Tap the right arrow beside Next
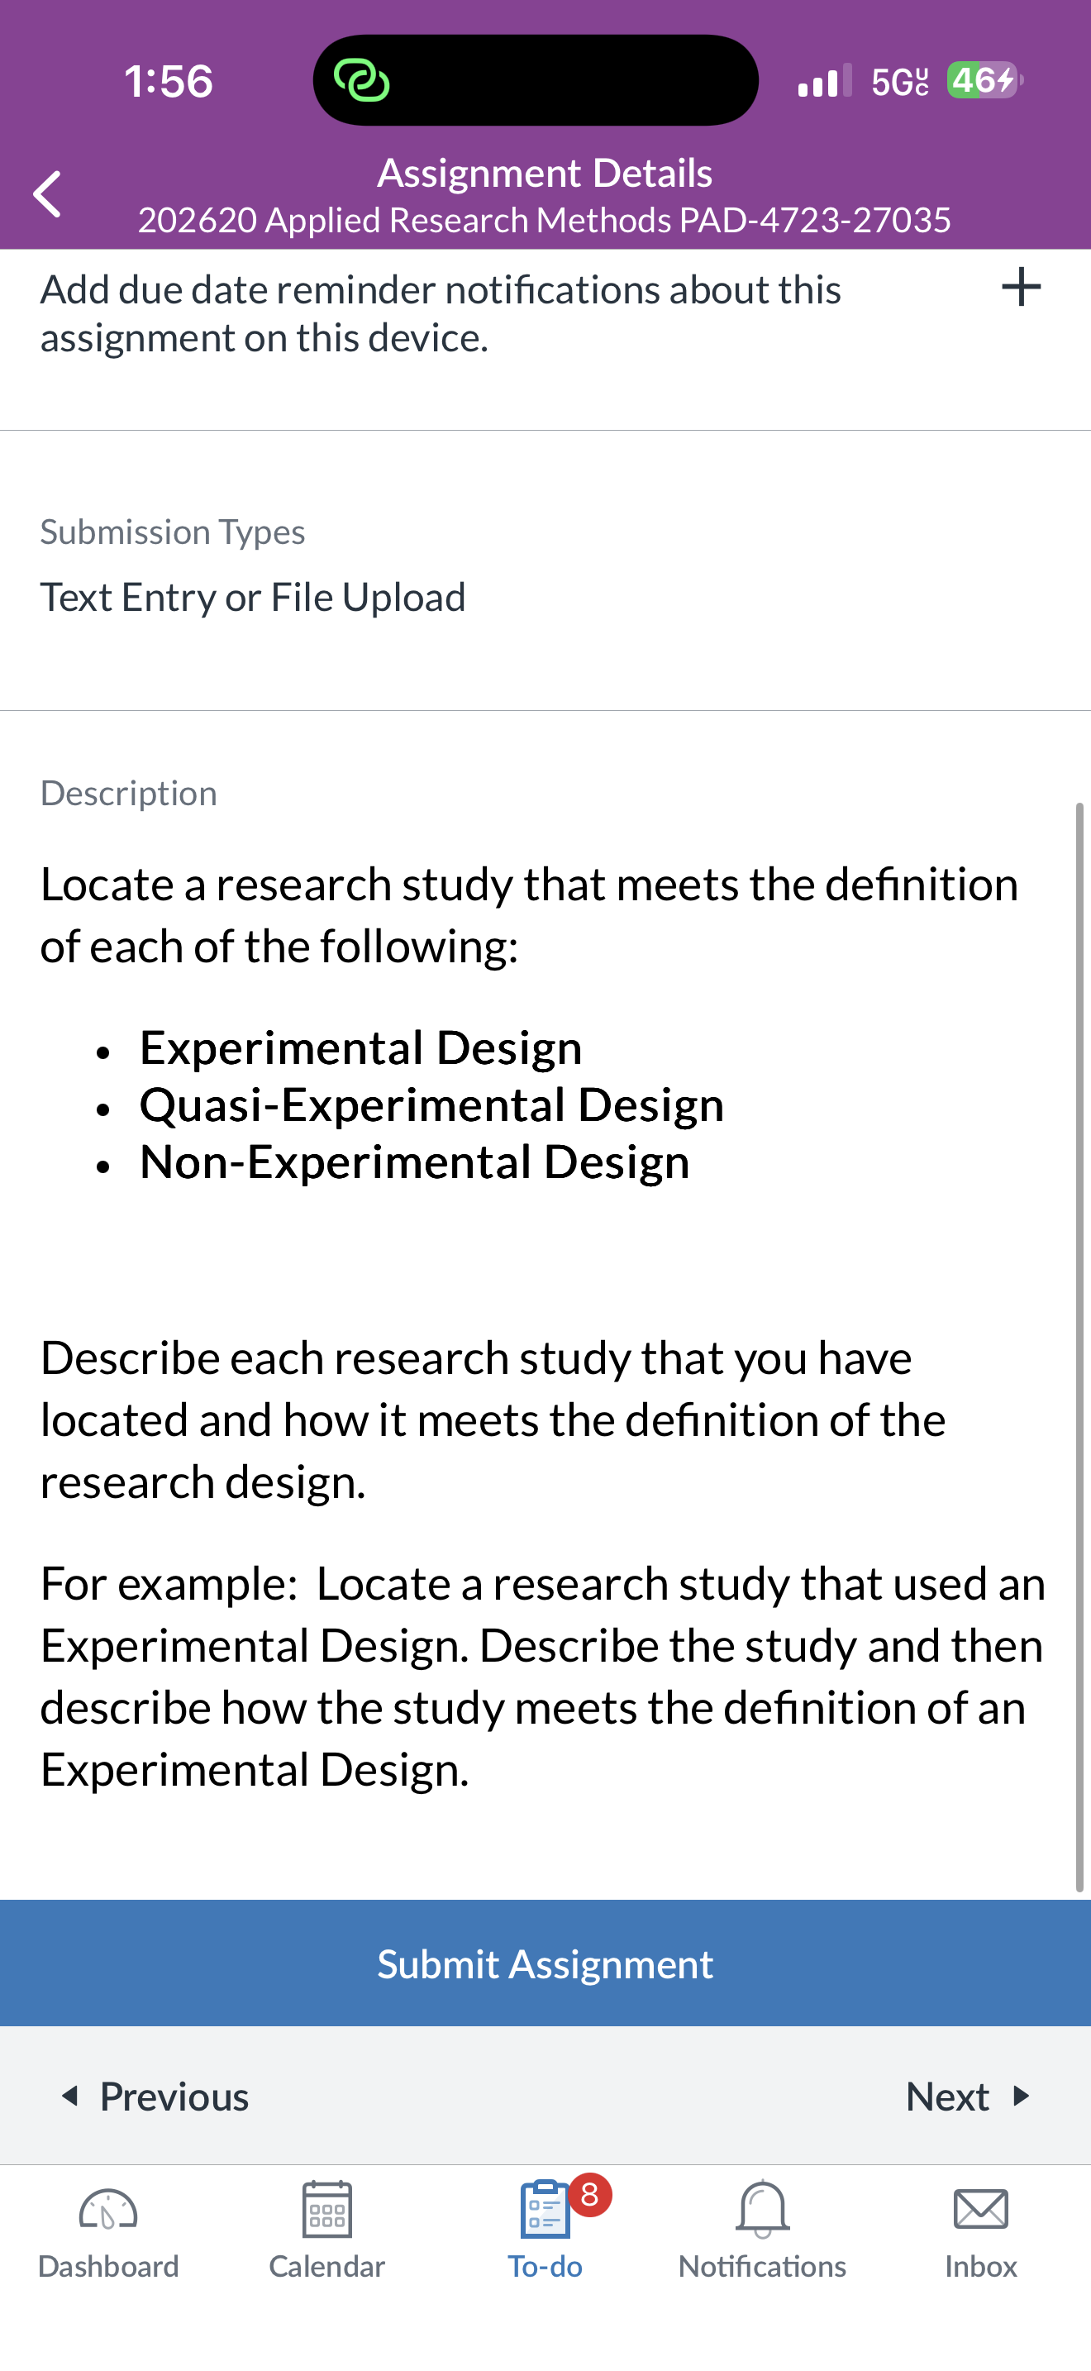The height and width of the screenshot is (2371, 1091). (x=1020, y=2096)
